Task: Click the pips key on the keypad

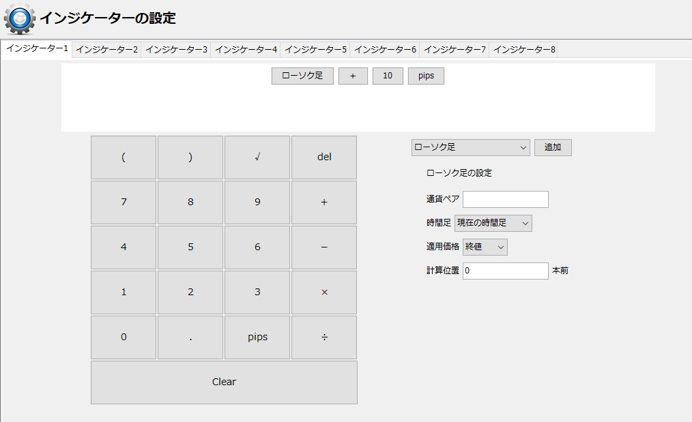Action: 257,337
